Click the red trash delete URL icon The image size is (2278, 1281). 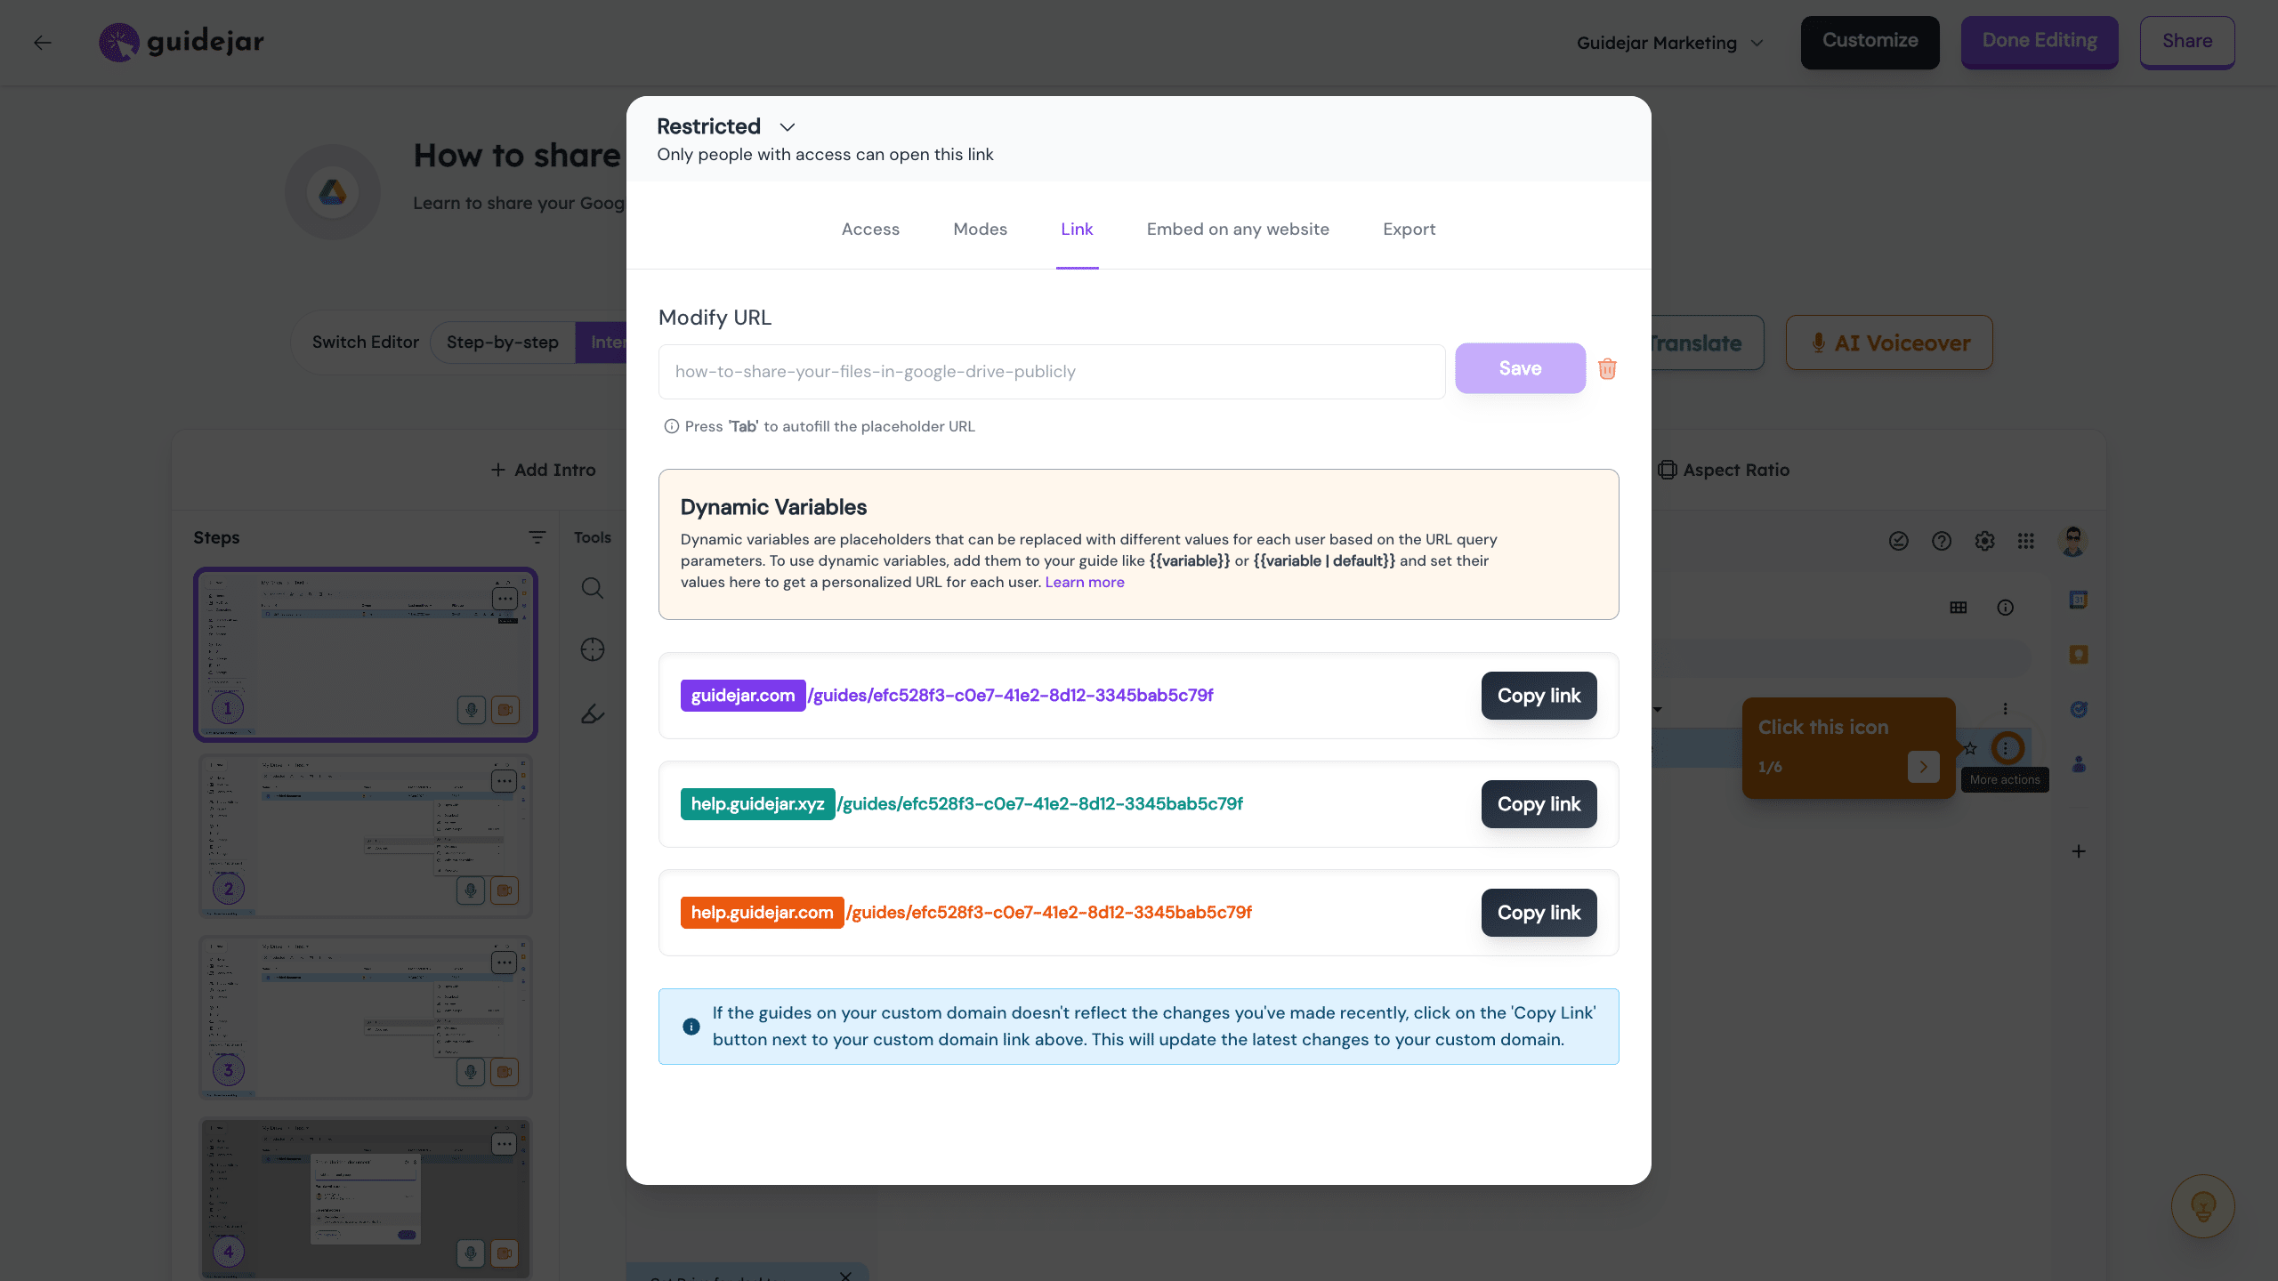click(x=1607, y=369)
